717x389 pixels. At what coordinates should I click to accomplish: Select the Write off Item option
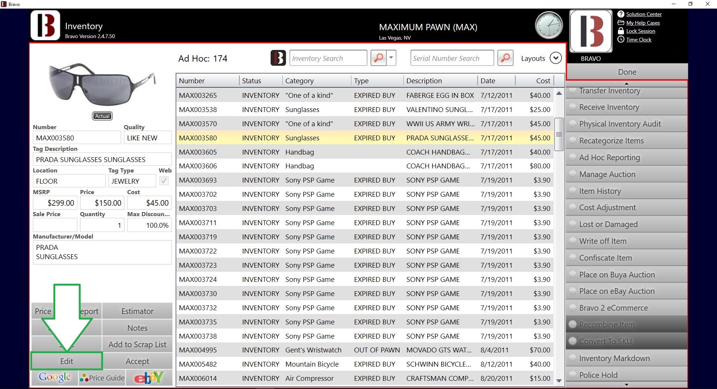[627, 241]
